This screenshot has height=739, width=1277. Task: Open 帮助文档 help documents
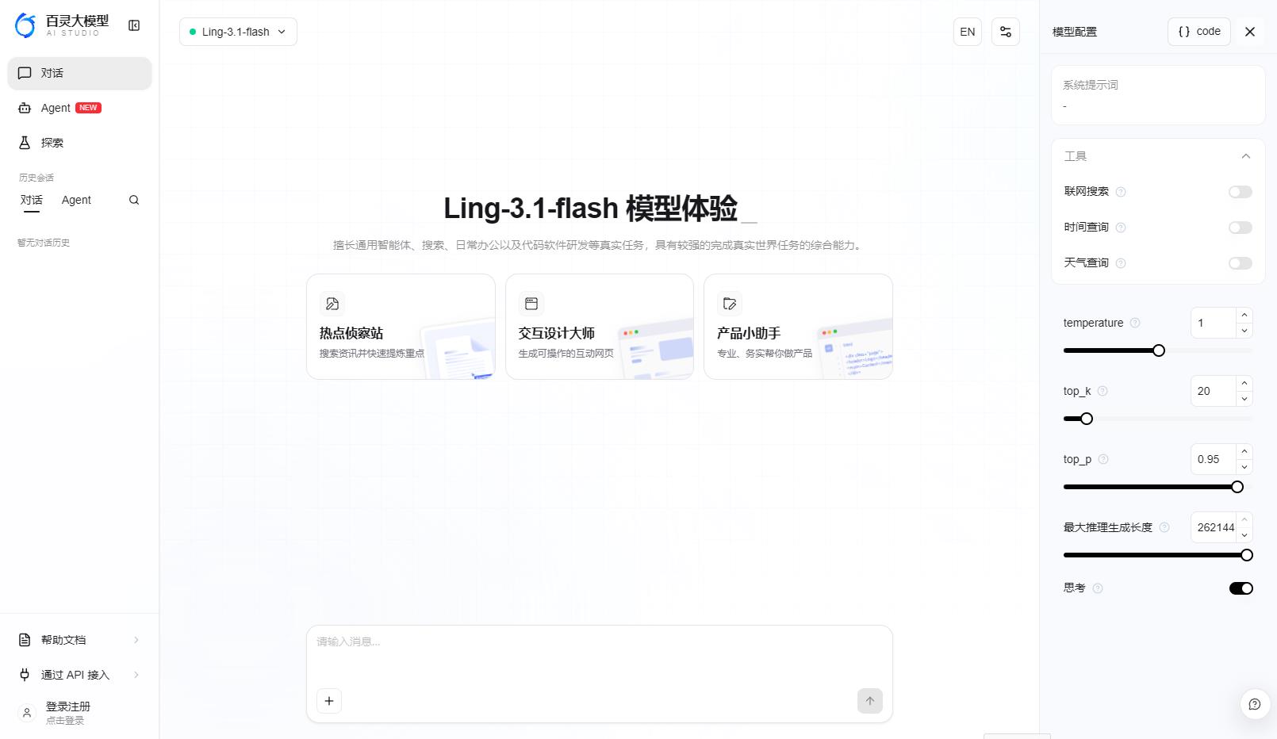79,640
